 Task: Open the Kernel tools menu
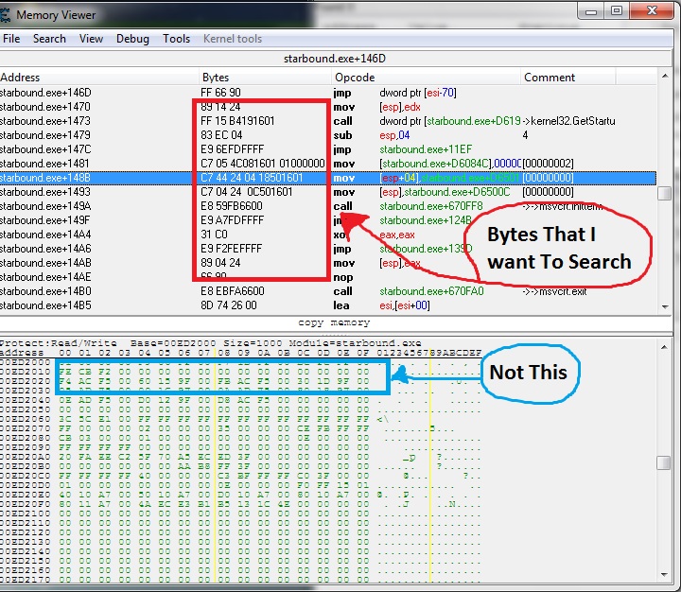click(x=233, y=39)
